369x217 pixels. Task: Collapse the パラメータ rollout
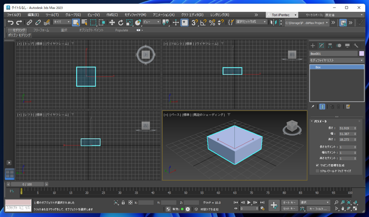point(320,121)
